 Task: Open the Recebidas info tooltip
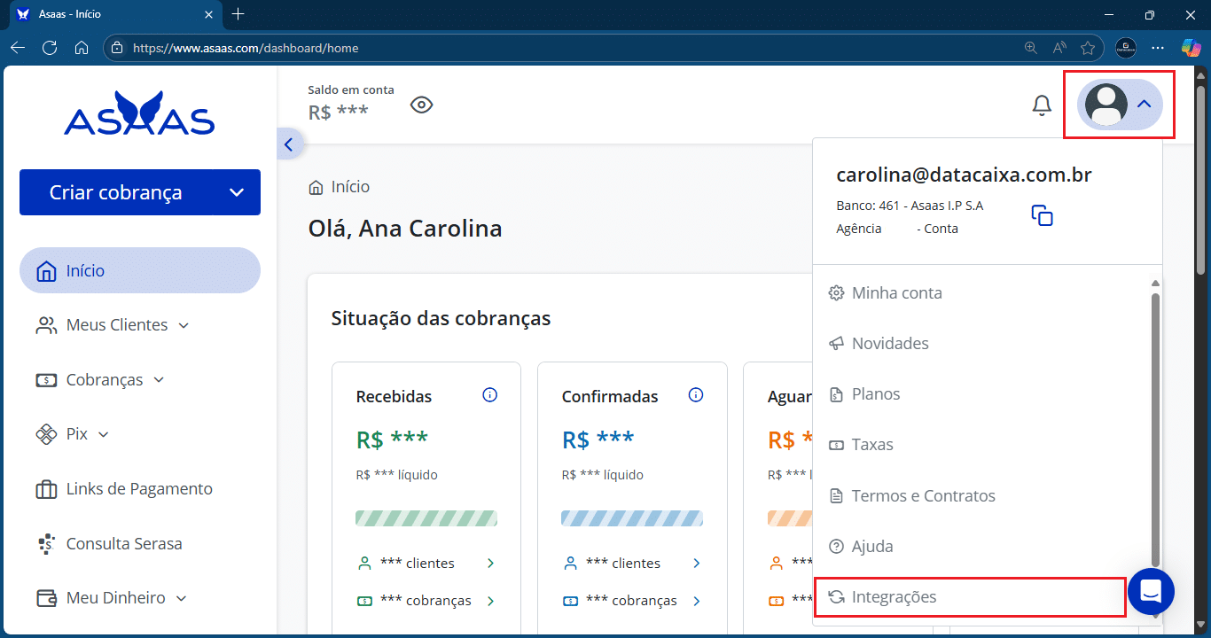coord(489,395)
